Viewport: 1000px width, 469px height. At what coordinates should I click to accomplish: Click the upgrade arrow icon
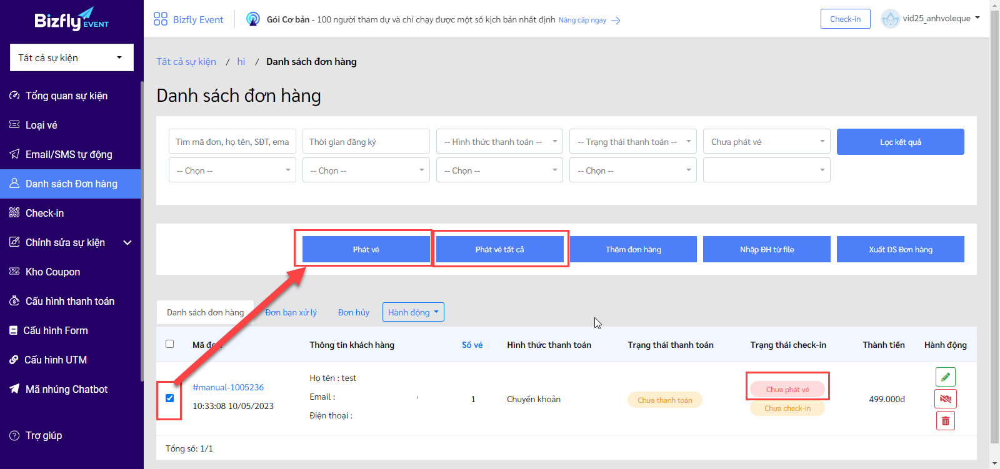(616, 21)
